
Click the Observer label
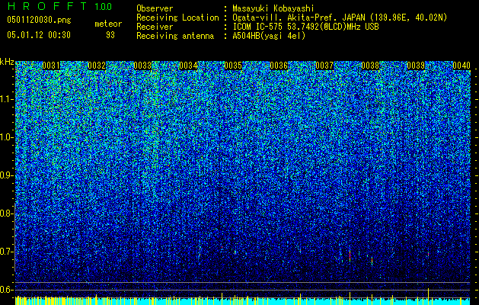(x=155, y=8)
